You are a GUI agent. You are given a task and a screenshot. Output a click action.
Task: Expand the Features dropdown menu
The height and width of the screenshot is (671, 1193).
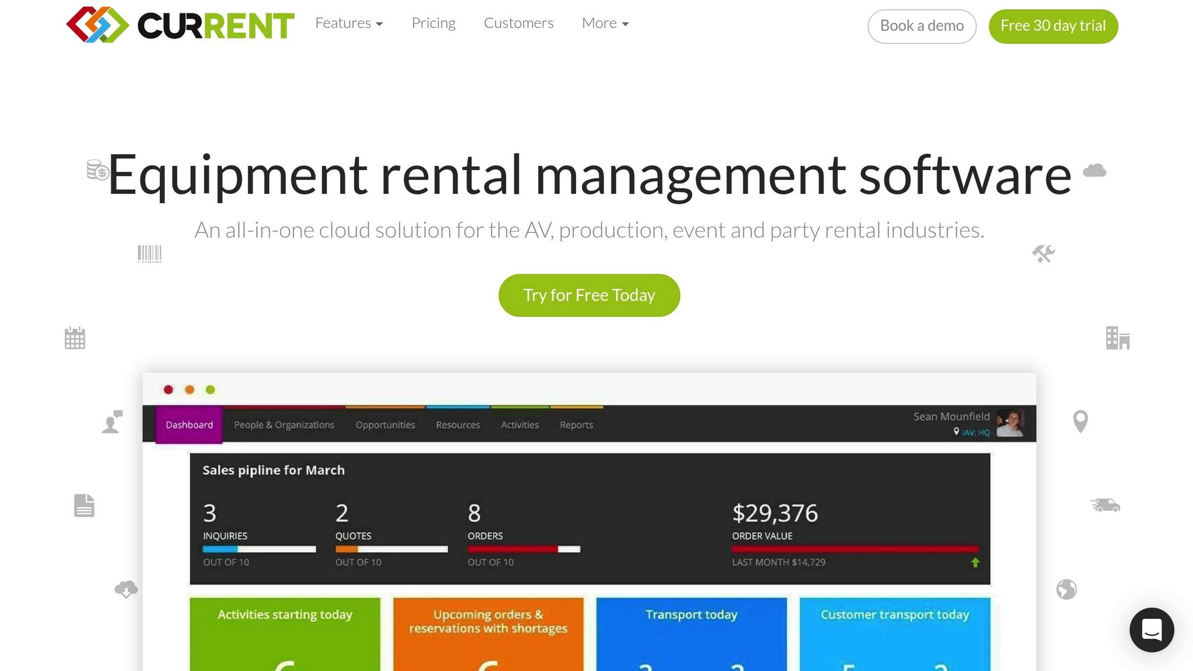(349, 23)
